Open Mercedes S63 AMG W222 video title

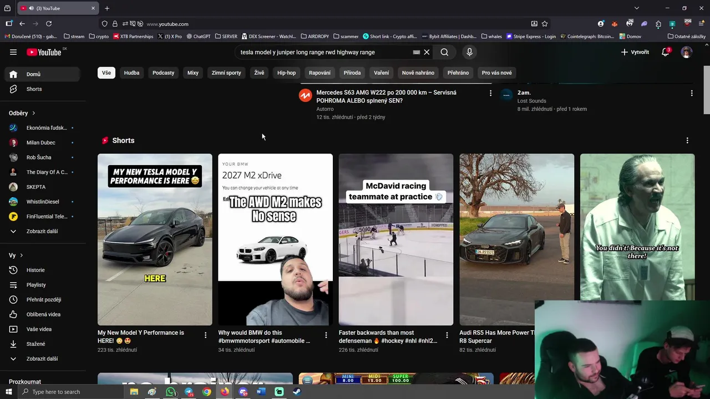(x=387, y=96)
